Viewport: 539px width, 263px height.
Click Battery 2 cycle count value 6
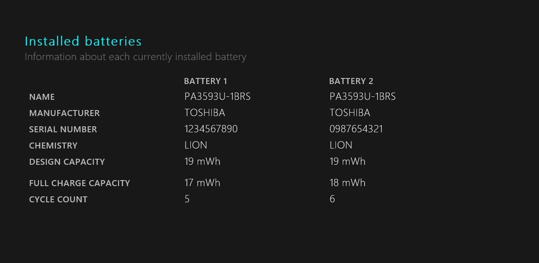(x=332, y=199)
